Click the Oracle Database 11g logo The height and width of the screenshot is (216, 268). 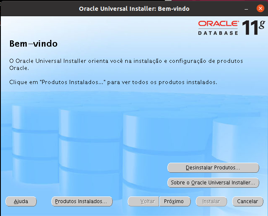[232, 27]
